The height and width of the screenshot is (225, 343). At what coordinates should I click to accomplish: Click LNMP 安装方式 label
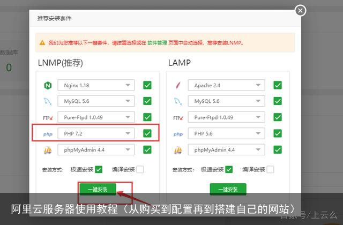pos(53,170)
